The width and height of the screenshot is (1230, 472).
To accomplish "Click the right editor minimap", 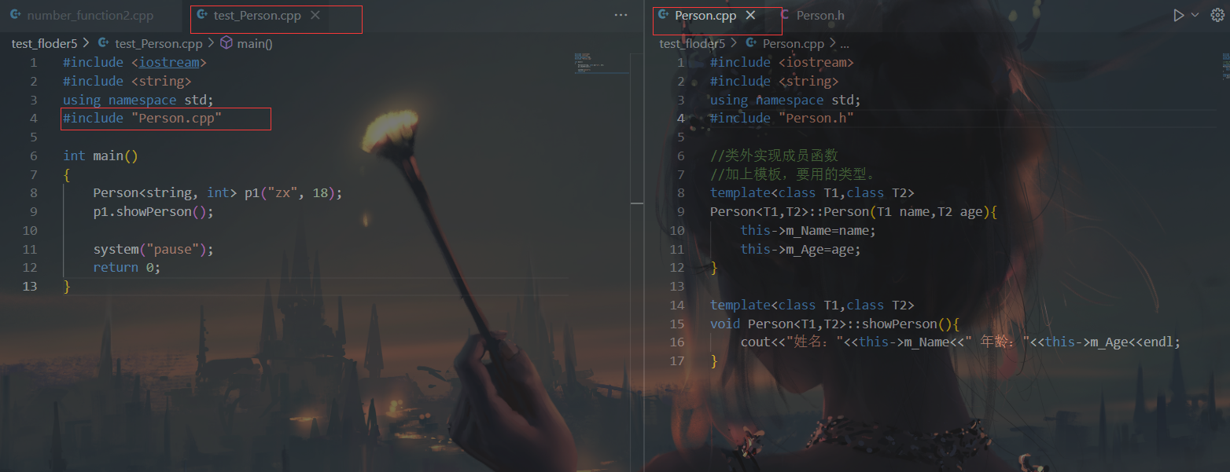I will (1225, 67).
